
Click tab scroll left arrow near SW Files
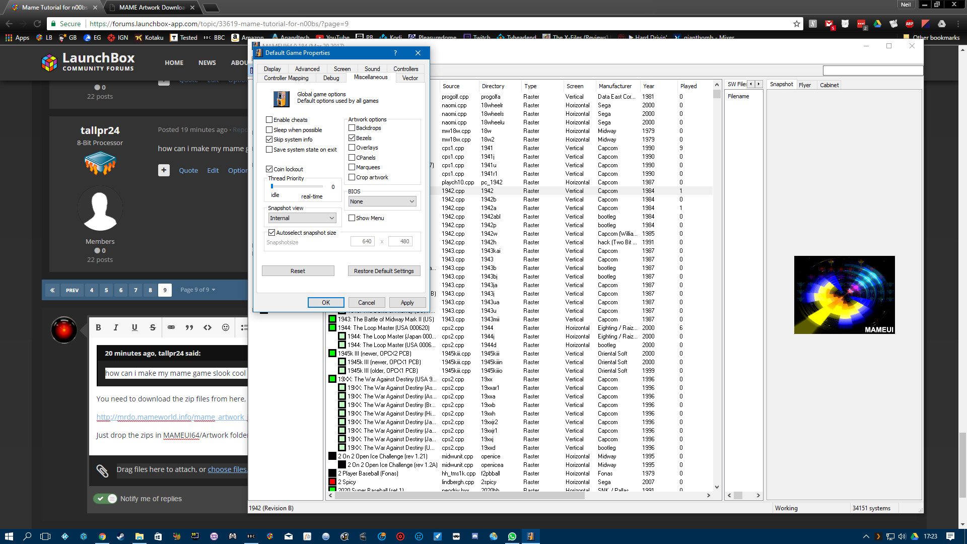coord(751,84)
